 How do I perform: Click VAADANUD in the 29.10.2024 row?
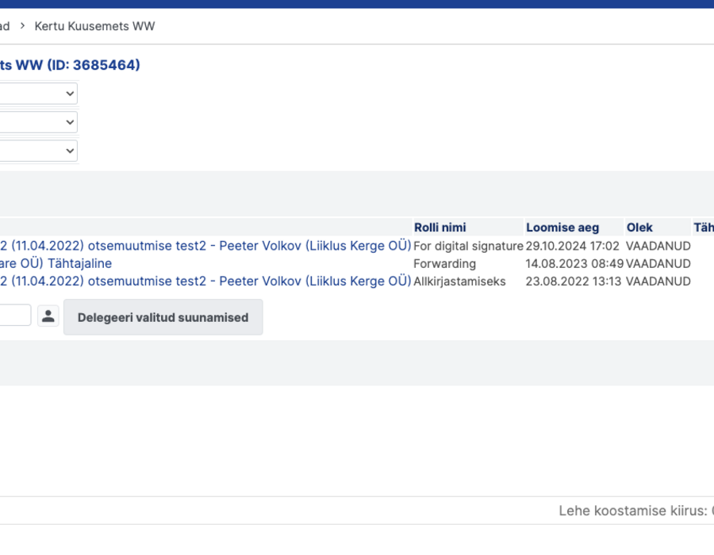pos(658,246)
